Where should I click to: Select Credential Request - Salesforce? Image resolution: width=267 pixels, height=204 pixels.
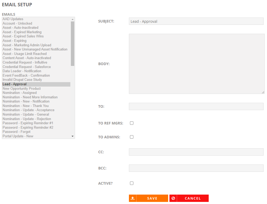click(36, 67)
